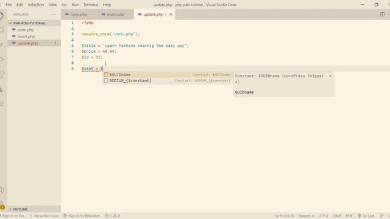Image resolution: width=390 pixels, height=219 pixels.
Task: Open the File menu
Action: (x=9, y=5)
